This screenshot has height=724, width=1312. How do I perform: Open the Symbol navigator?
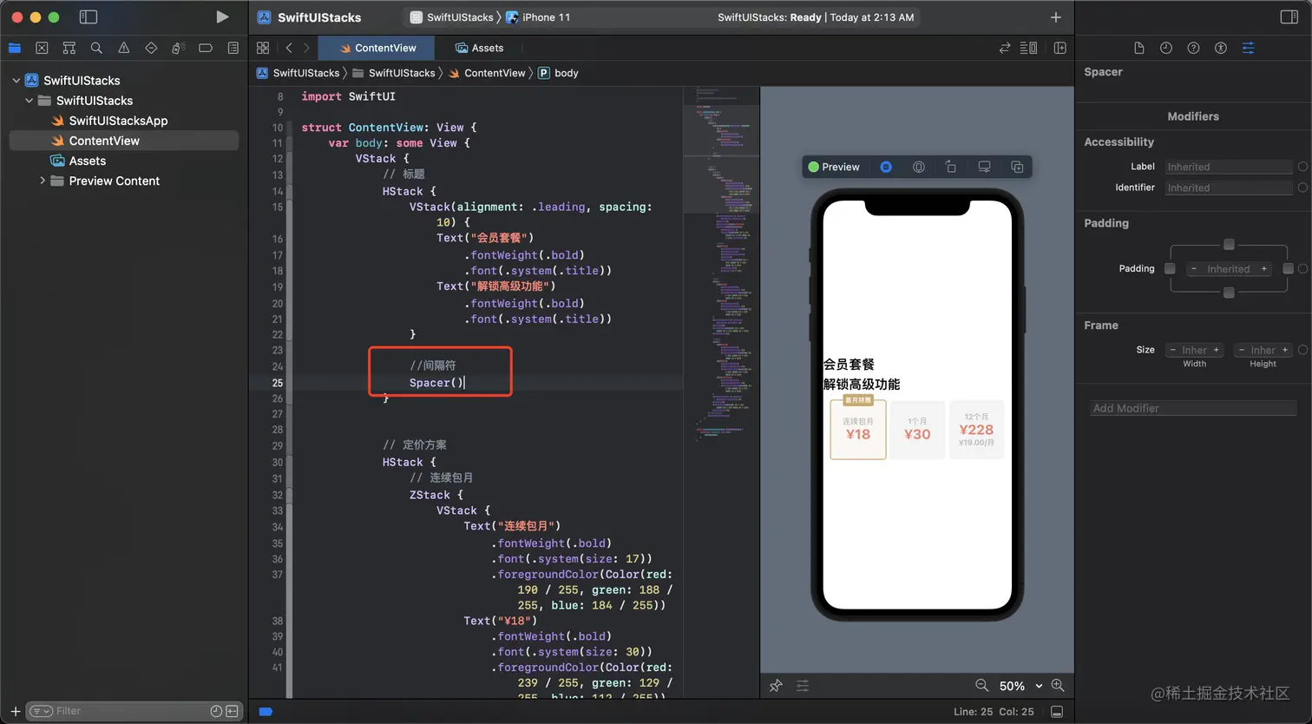point(69,48)
